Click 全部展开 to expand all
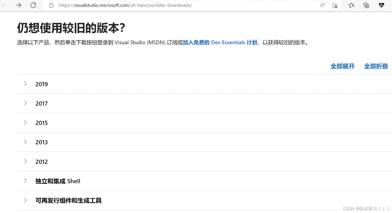392x213 pixels. point(342,66)
